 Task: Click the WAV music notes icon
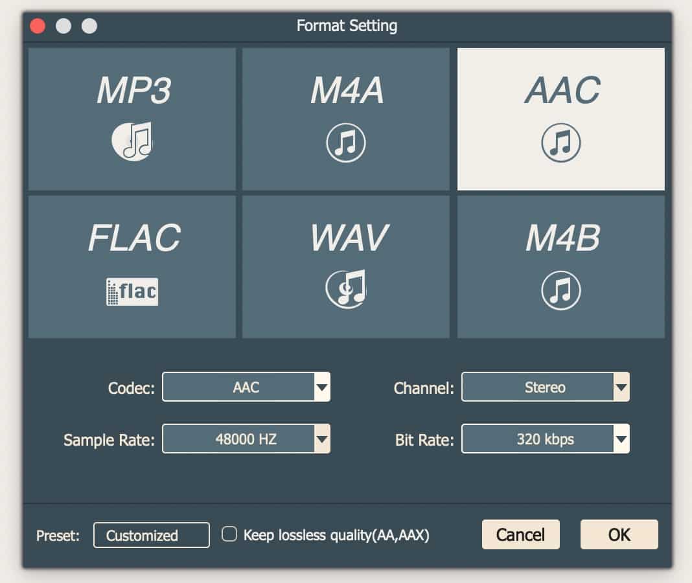pos(345,289)
